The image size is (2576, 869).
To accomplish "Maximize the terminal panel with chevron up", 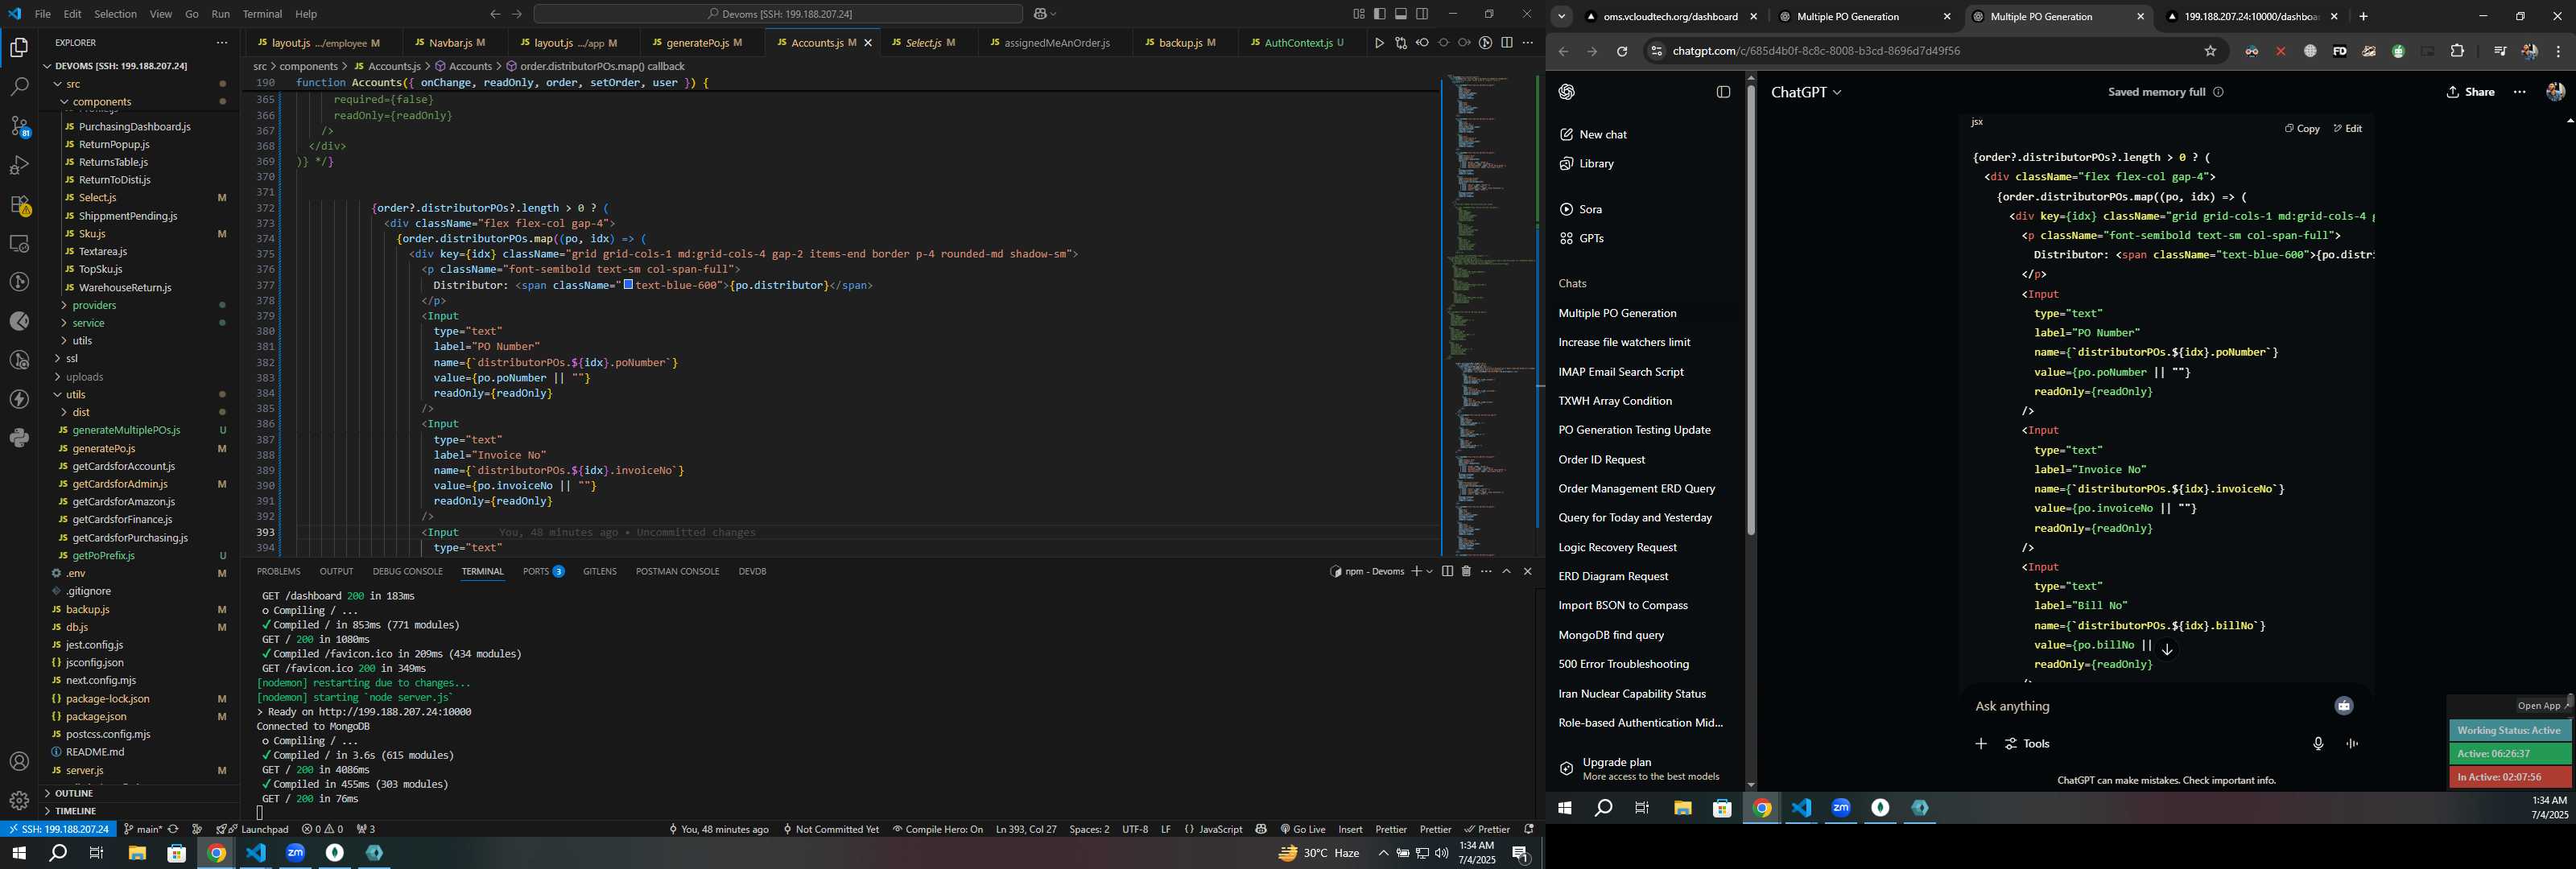I will click(x=1506, y=571).
